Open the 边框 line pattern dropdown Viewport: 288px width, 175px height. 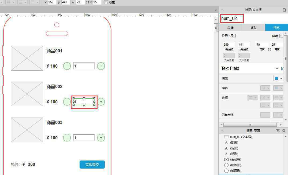[x=278, y=98]
